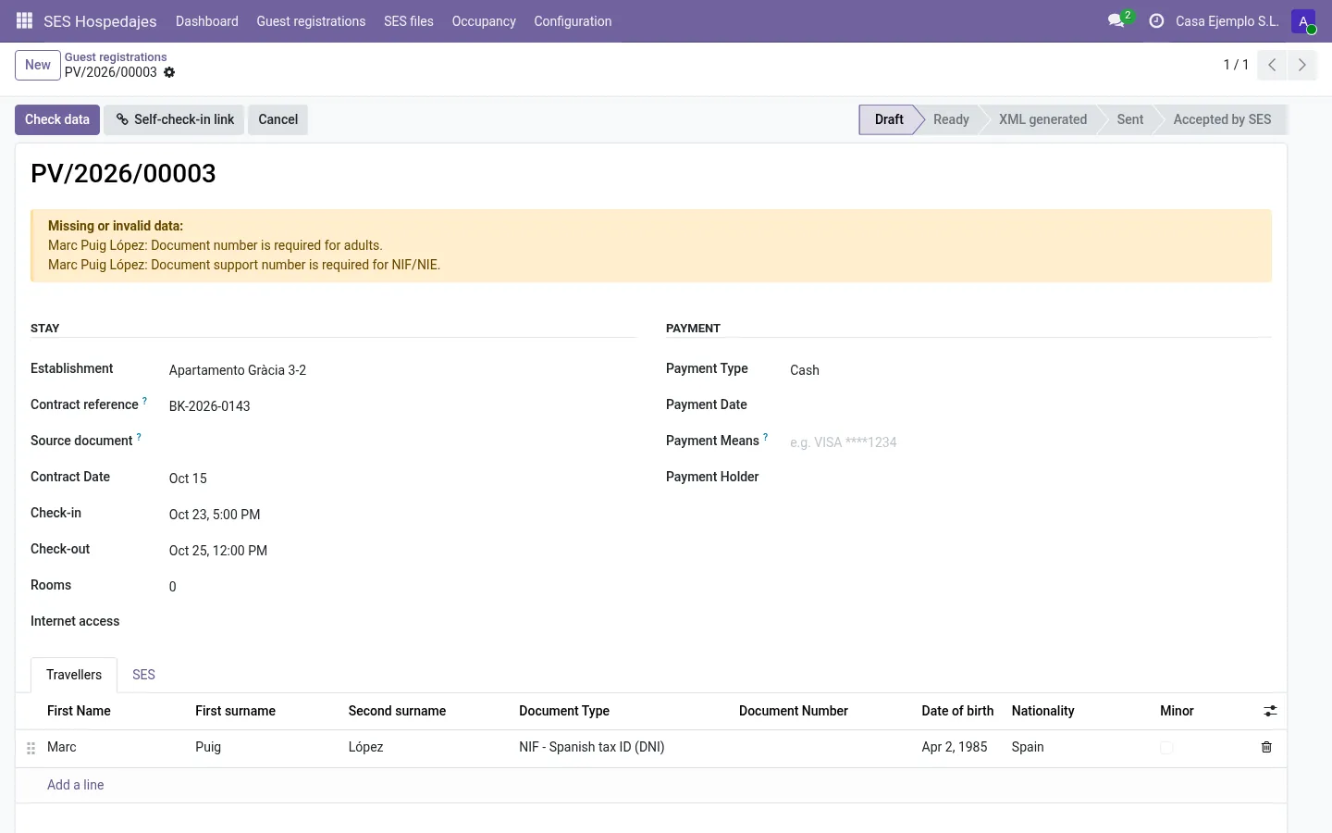Open the Dashboard menu
1332x833 pixels.
coord(207,21)
